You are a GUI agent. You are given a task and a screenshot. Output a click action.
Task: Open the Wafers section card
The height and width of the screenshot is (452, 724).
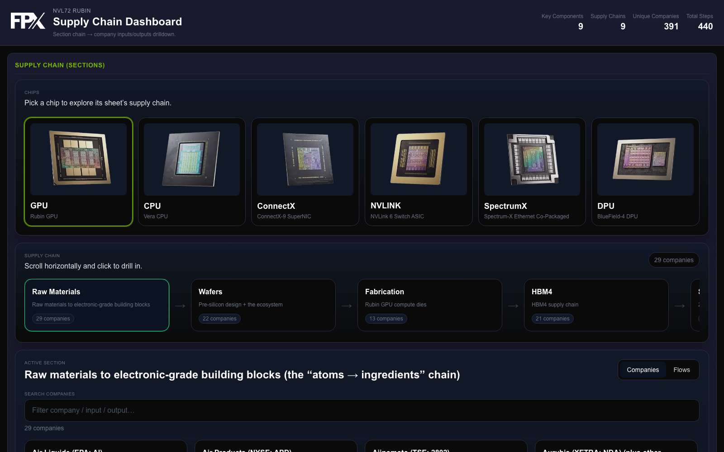263,305
